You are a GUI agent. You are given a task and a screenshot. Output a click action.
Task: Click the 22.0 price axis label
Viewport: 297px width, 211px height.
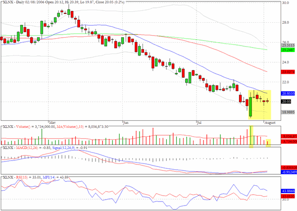[286, 82]
